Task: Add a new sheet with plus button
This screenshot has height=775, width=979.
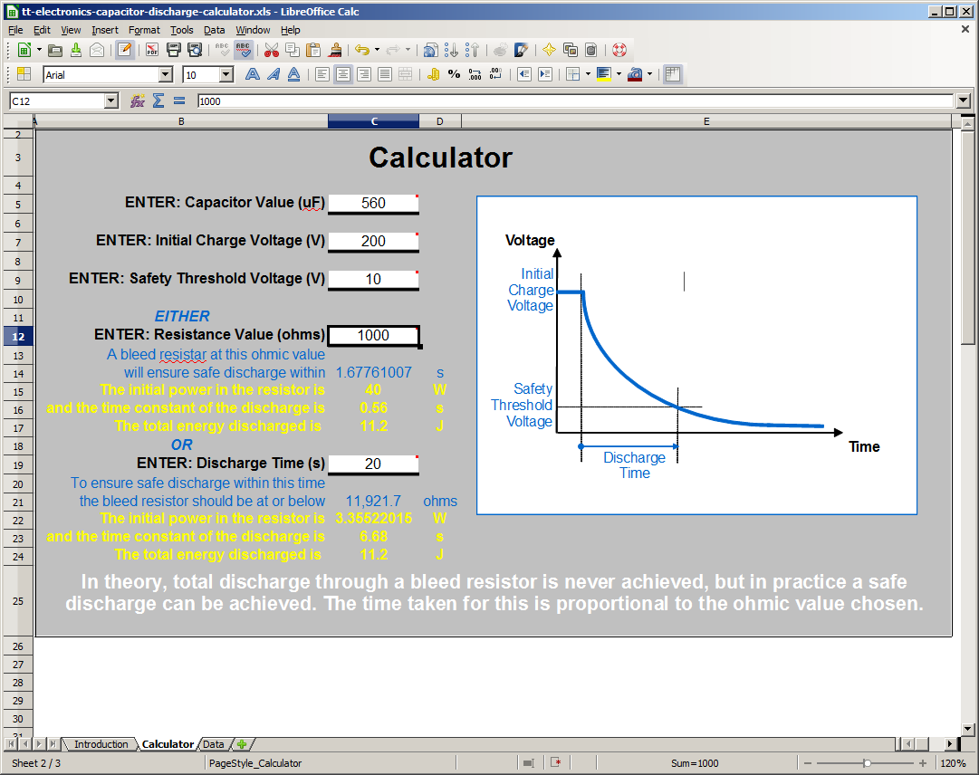Action: [242, 744]
